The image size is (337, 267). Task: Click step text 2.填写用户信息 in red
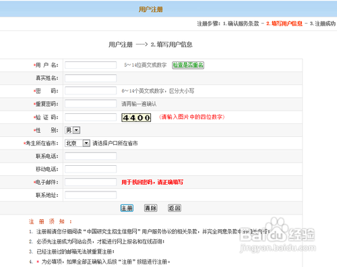(284, 24)
